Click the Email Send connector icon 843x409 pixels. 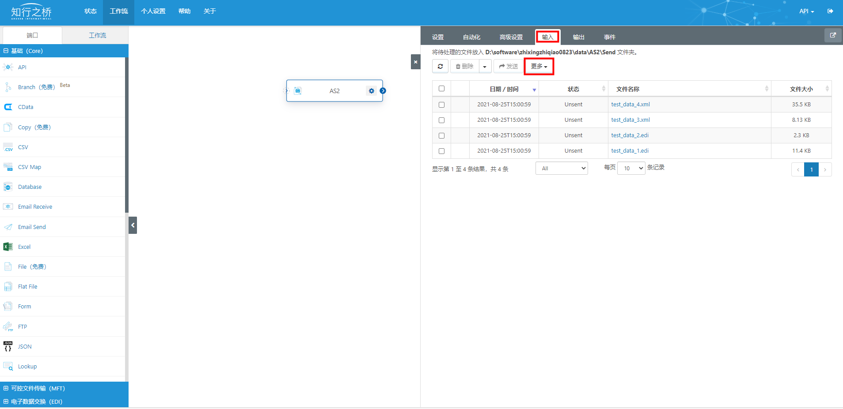click(x=8, y=227)
